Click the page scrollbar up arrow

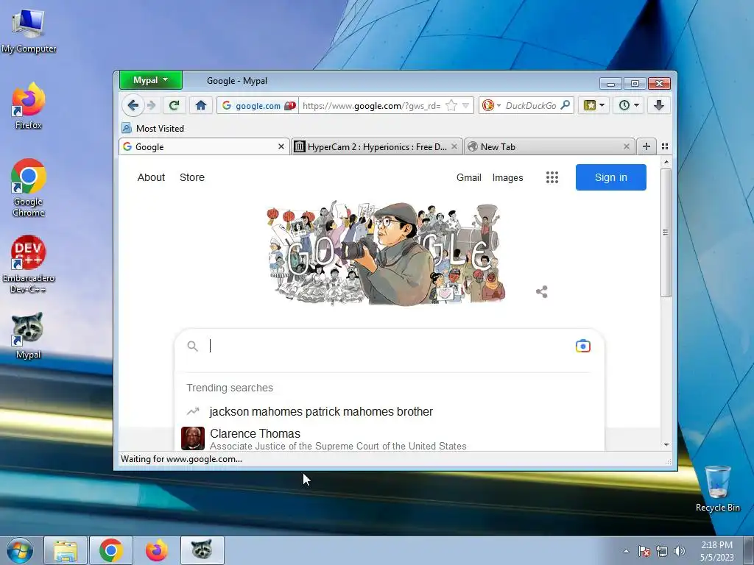666,163
